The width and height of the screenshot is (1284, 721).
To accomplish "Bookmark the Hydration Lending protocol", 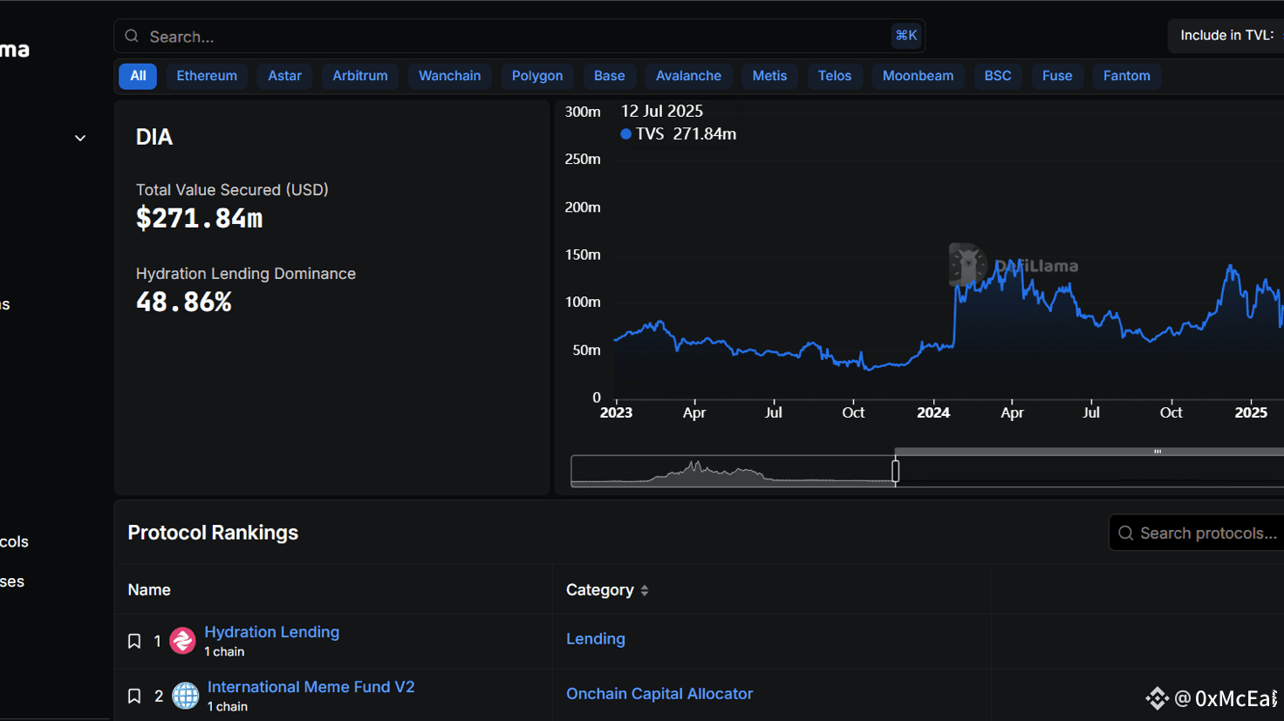I will [x=134, y=642].
